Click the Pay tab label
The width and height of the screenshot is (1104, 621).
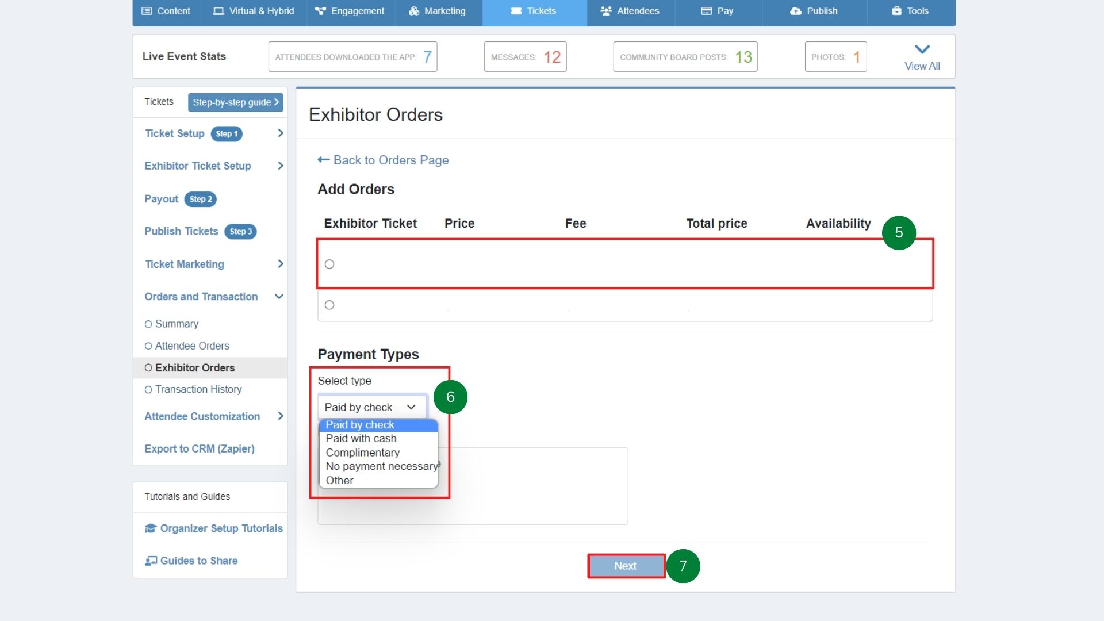pos(725,11)
